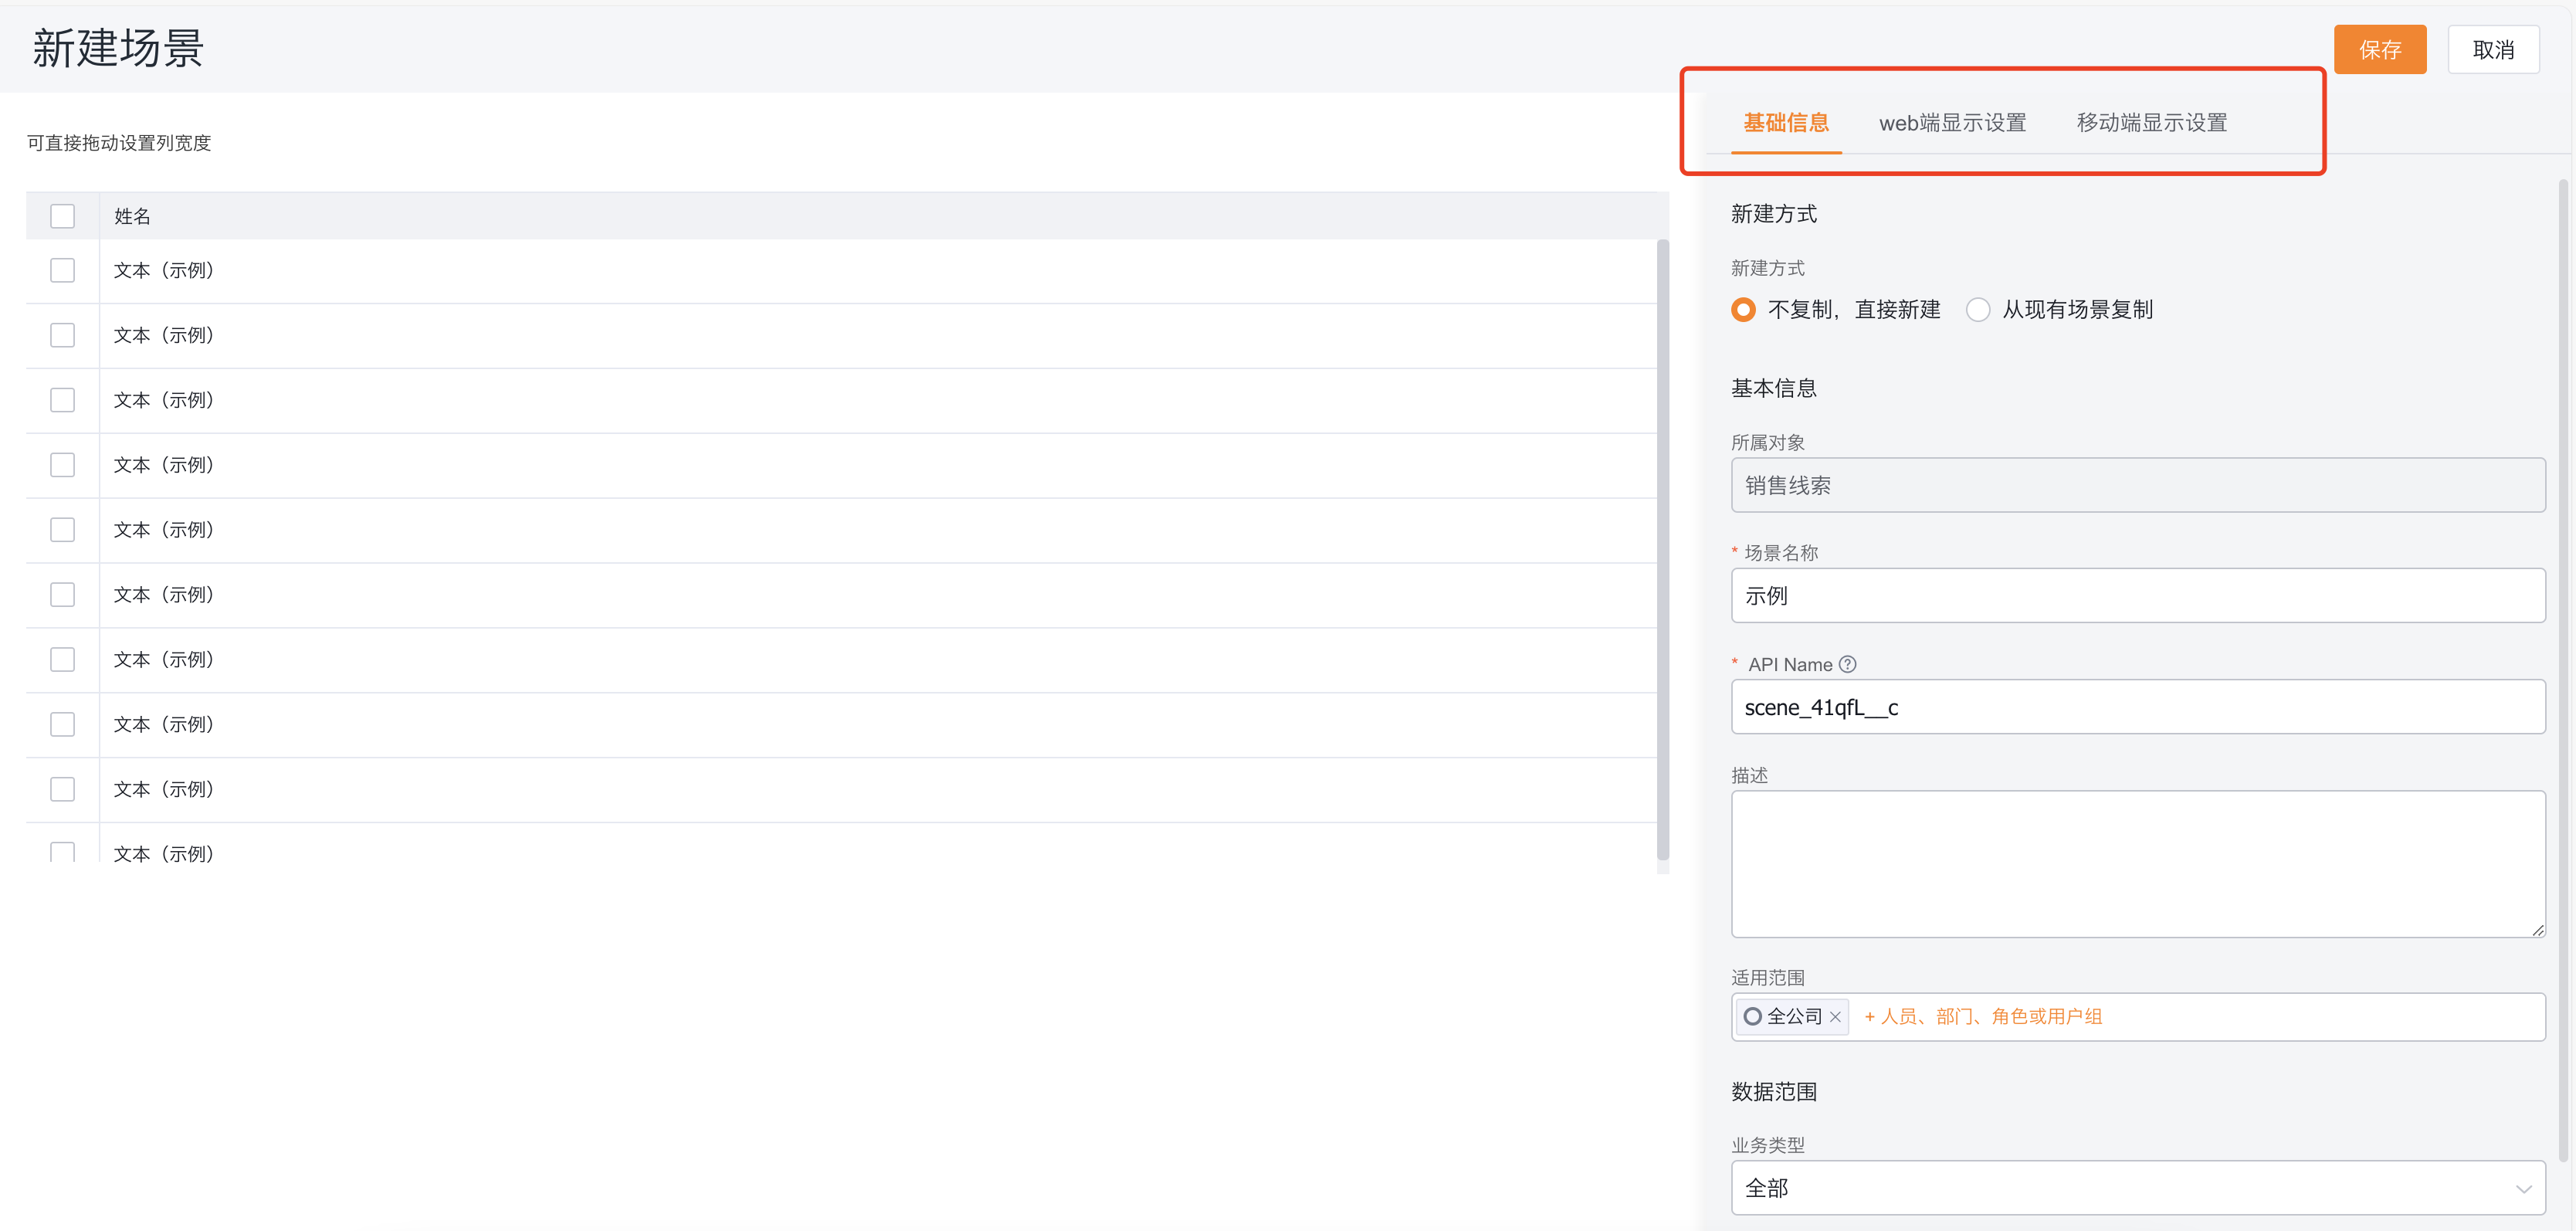Check the last visible row's checkbox
This screenshot has width=2576, height=1231.
pyautogui.click(x=63, y=852)
